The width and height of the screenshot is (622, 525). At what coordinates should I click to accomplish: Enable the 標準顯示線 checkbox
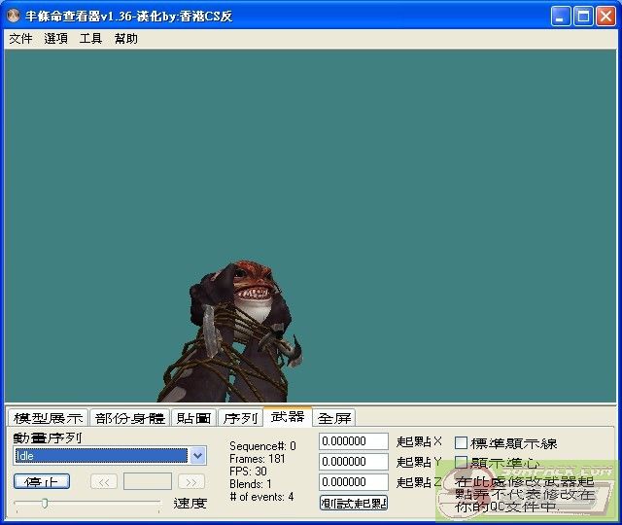click(462, 443)
